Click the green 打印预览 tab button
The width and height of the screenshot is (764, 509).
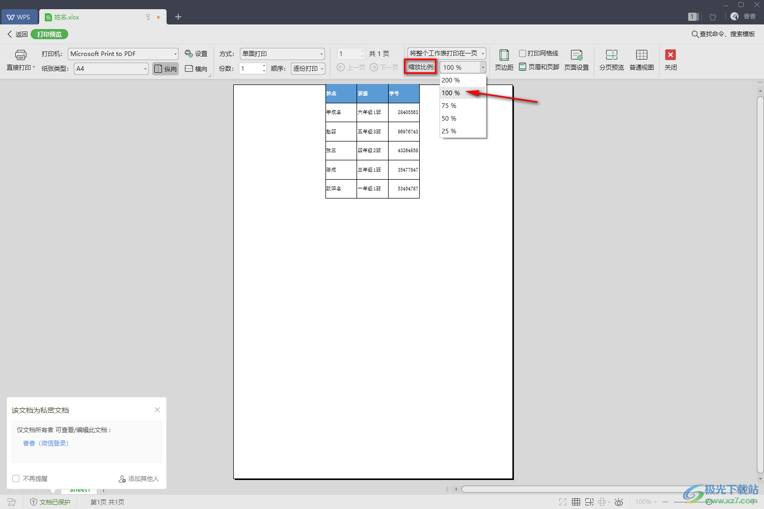coord(49,34)
